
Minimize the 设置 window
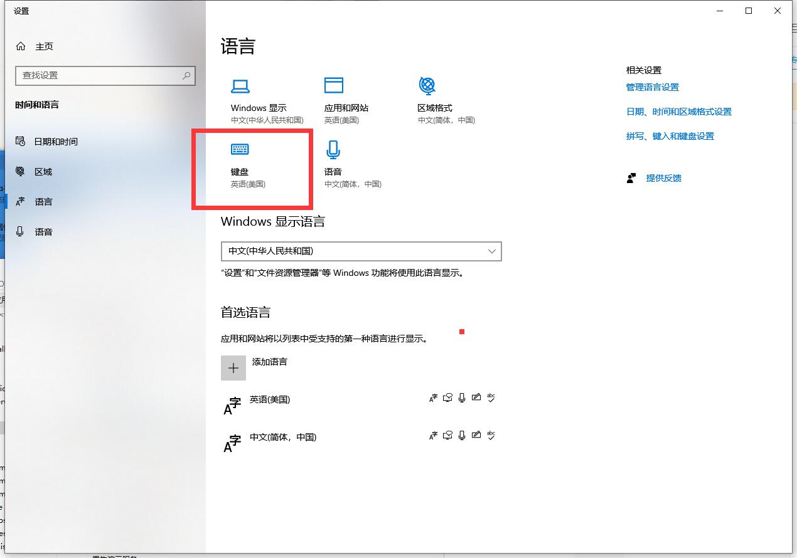(x=720, y=11)
